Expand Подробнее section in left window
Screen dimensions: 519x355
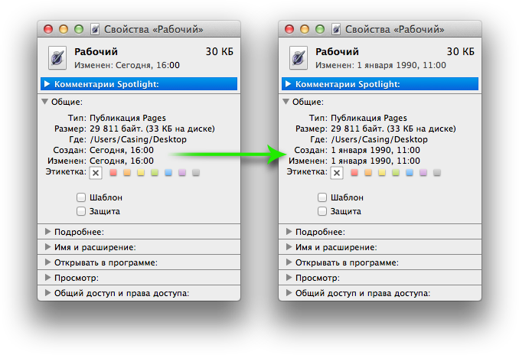(47, 232)
